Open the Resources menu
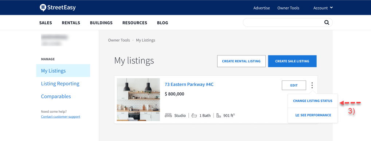 click(134, 23)
